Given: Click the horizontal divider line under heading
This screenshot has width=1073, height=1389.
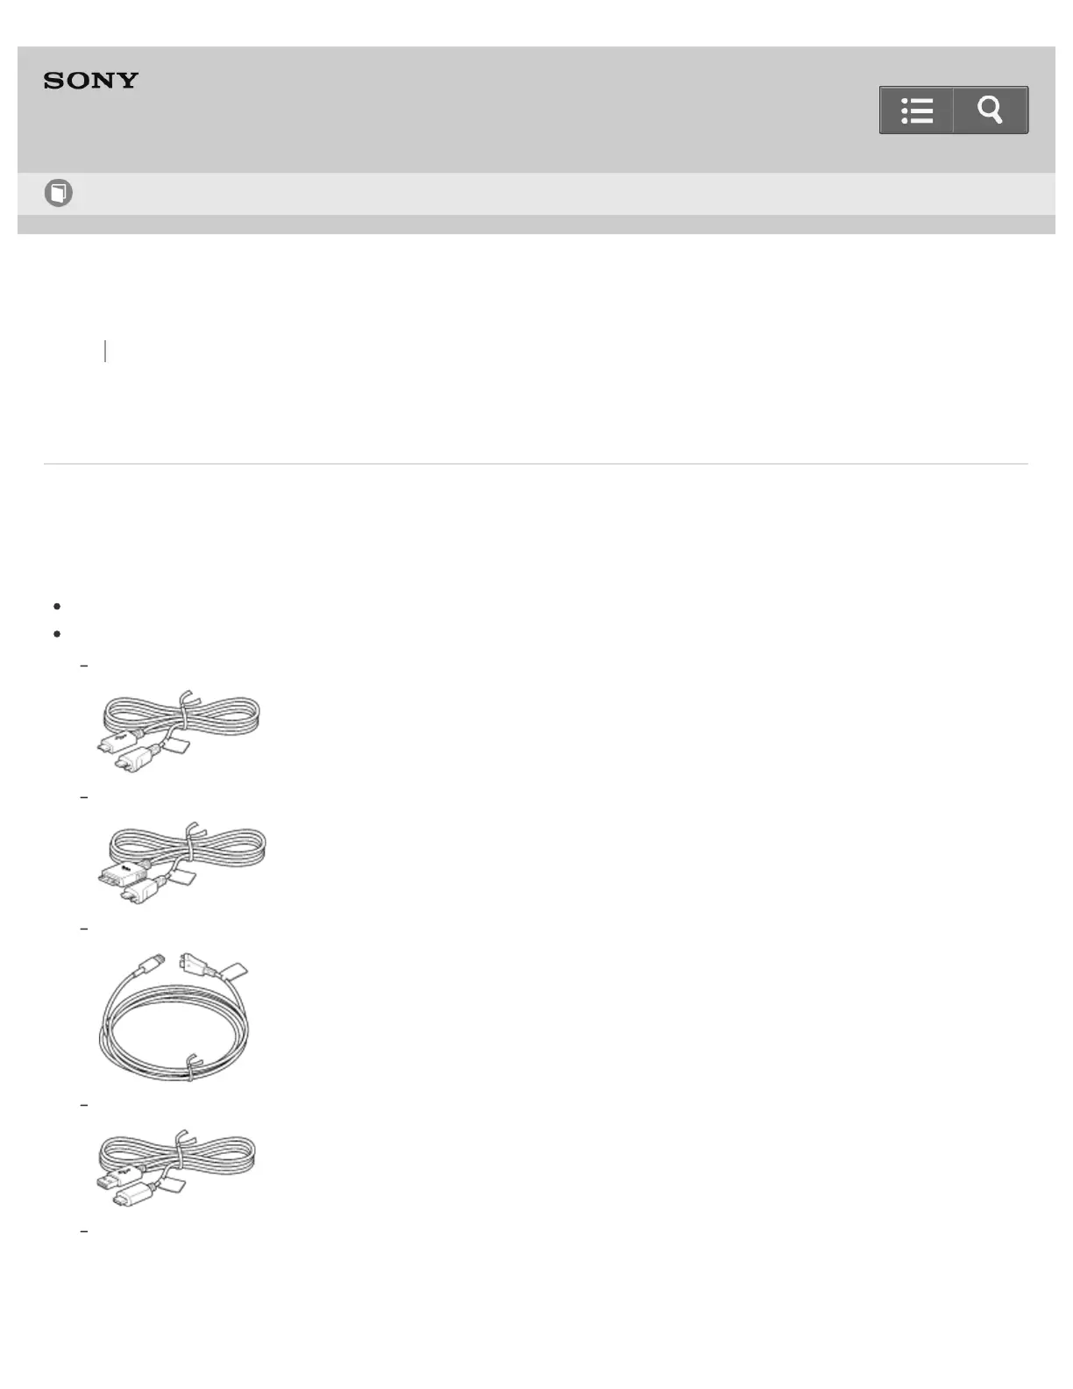Looking at the screenshot, I should point(536,464).
